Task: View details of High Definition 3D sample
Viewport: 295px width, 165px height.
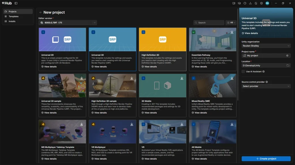Action: click(x=99, y=113)
